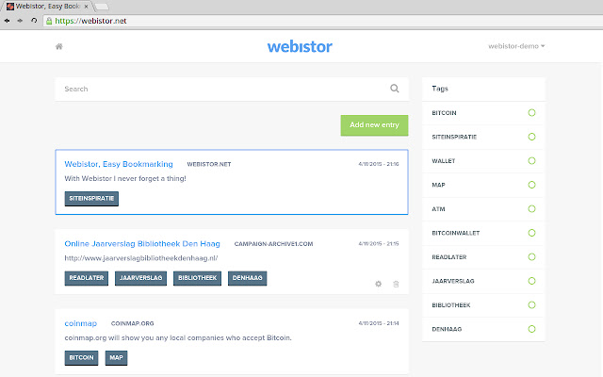Toggle the ATM tag filter circle

coord(531,209)
